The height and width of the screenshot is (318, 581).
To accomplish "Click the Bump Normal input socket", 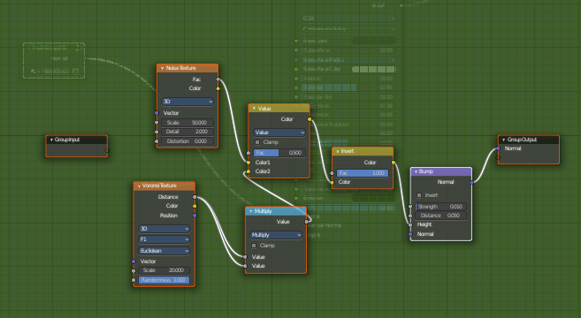I will point(410,234).
